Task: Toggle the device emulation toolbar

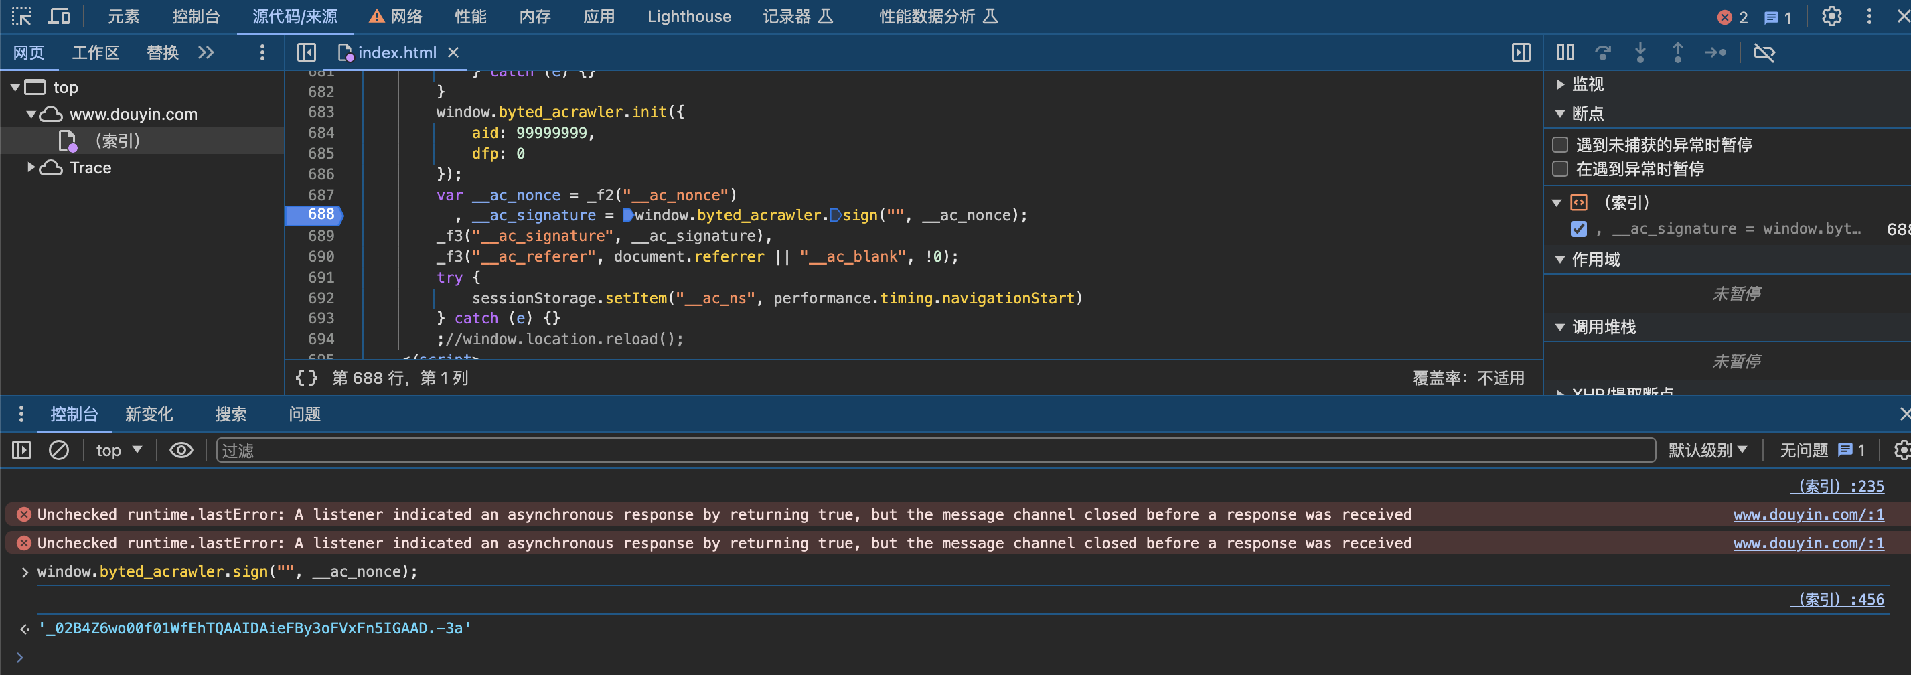Action: (x=60, y=15)
